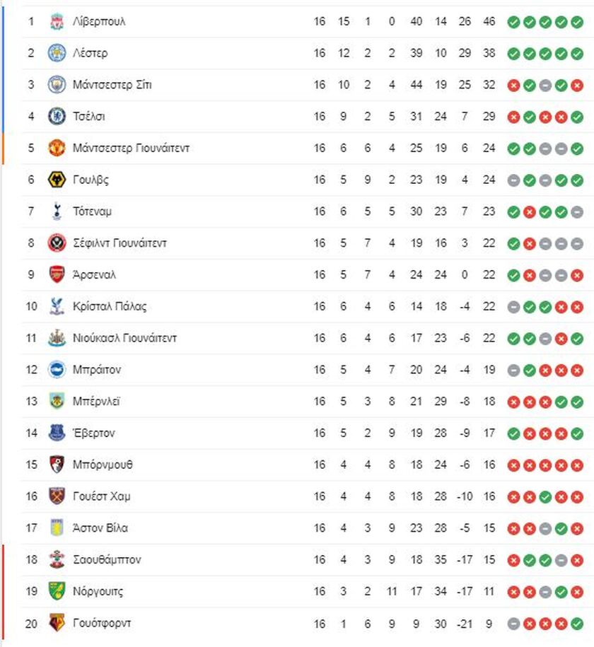Click the Chelsea lion crest

(57, 117)
